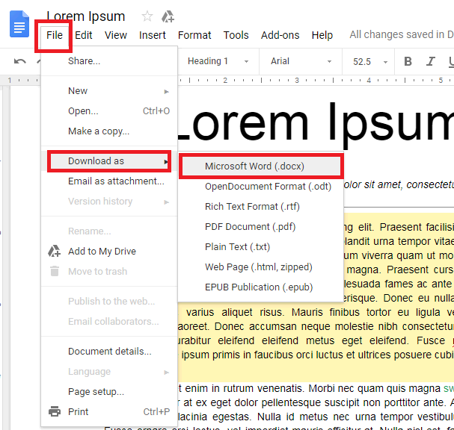Viewport: 454px width, 430px height.
Task: Download as Plain Text (.txt)
Action: coord(261,247)
